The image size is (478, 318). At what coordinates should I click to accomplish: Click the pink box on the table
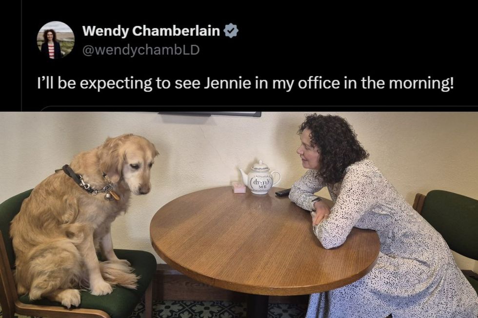pos(239,187)
